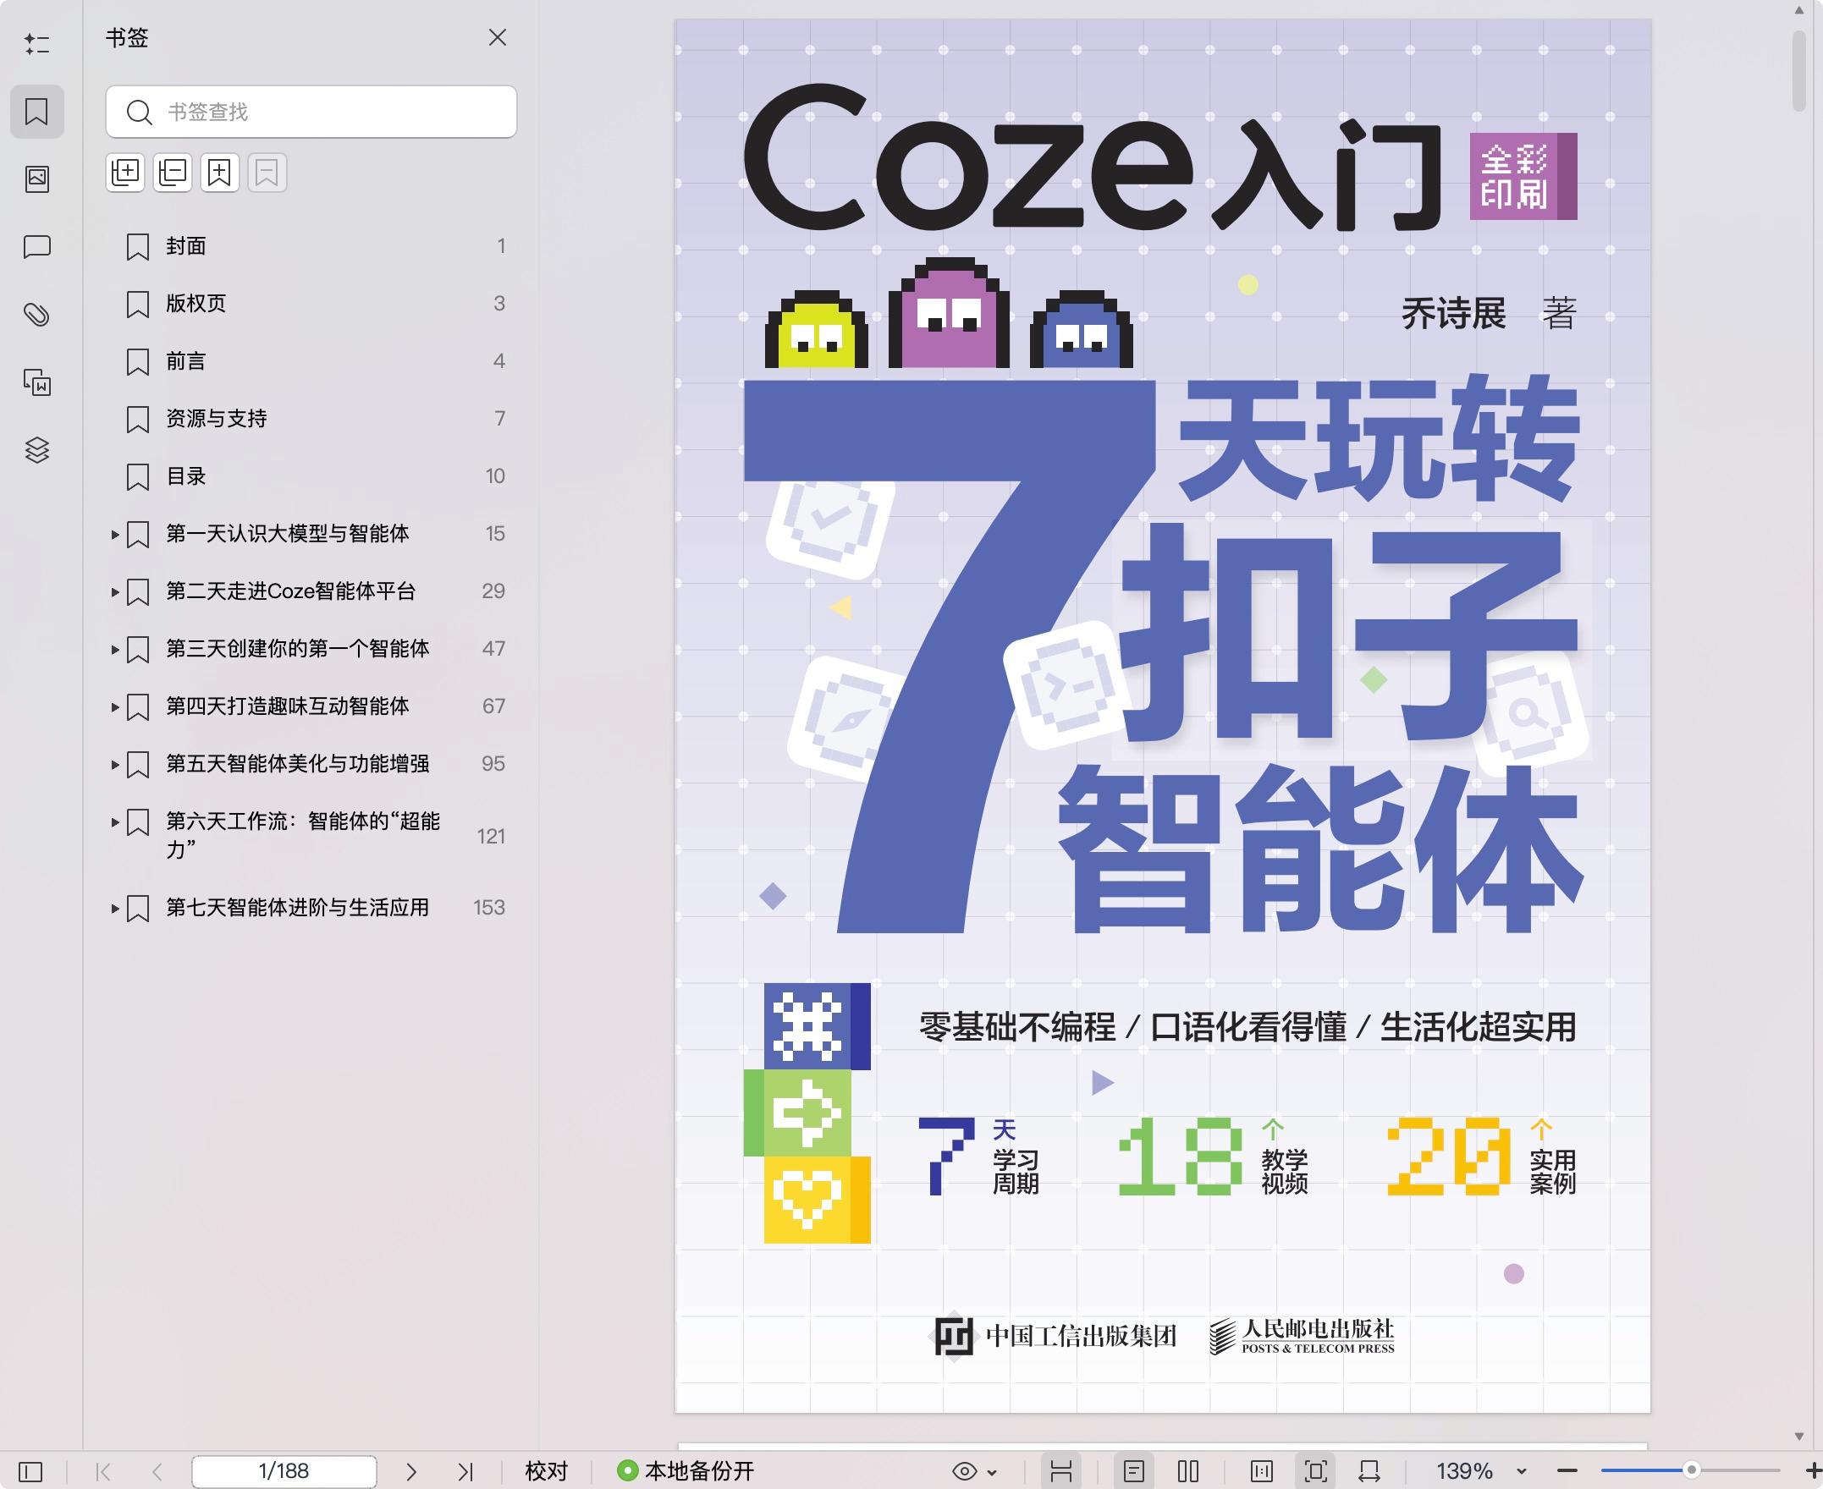Select single page view

pyautogui.click(x=1134, y=1472)
